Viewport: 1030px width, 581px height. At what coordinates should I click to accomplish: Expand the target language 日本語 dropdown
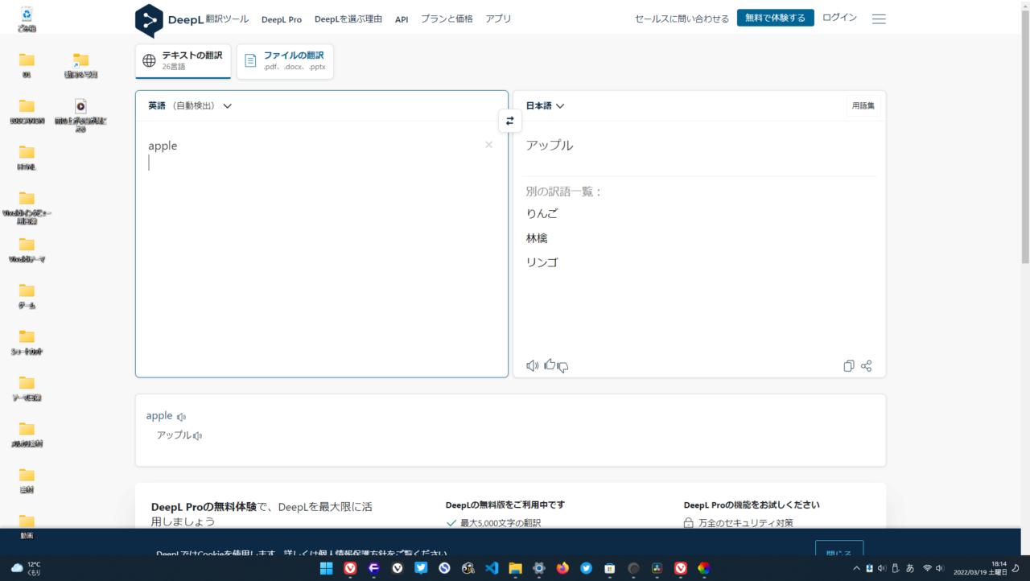point(545,105)
